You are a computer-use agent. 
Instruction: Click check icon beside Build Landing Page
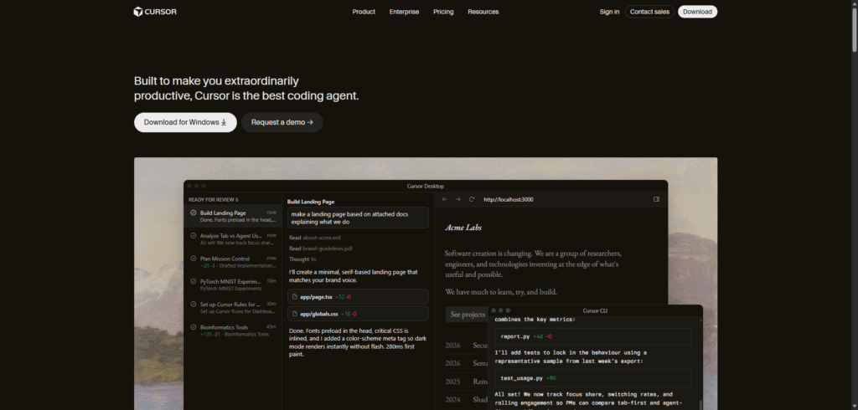click(x=194, y=213)
